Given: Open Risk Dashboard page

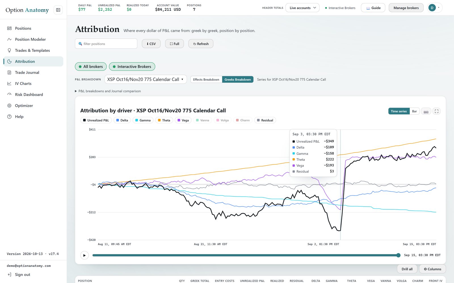Looking at the screenshot, I should [x=33, y=95].
